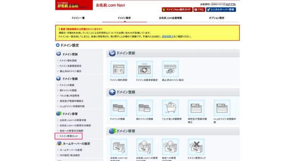Click the ドメインの登録 icon tile

[119, 108]
